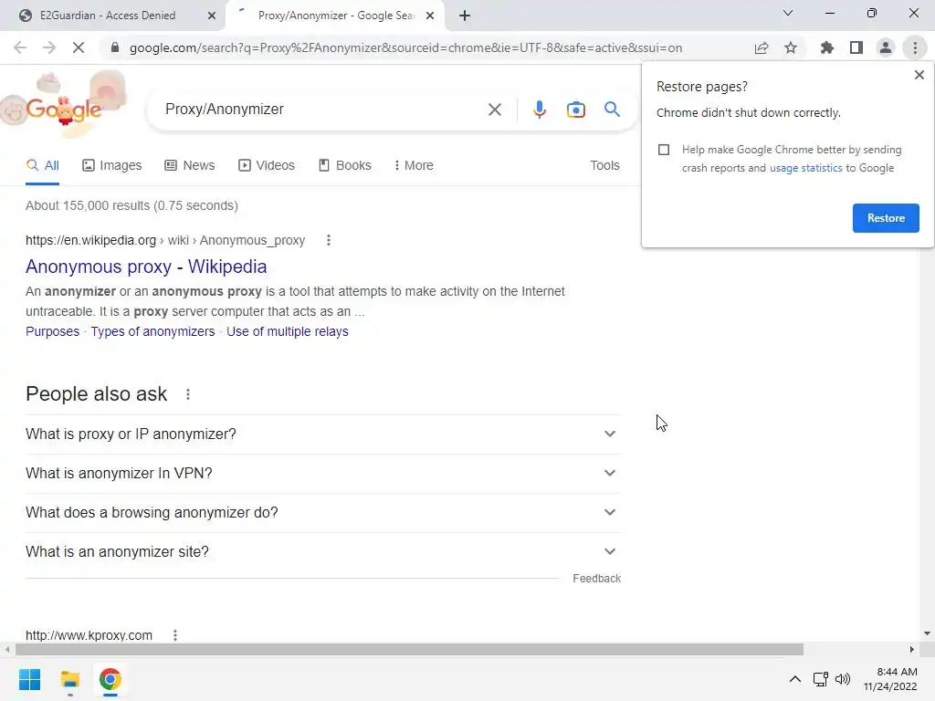Open the Chrome profile avatar menu
The height and width of the screenshot is (701, 935).
[886, 47]
